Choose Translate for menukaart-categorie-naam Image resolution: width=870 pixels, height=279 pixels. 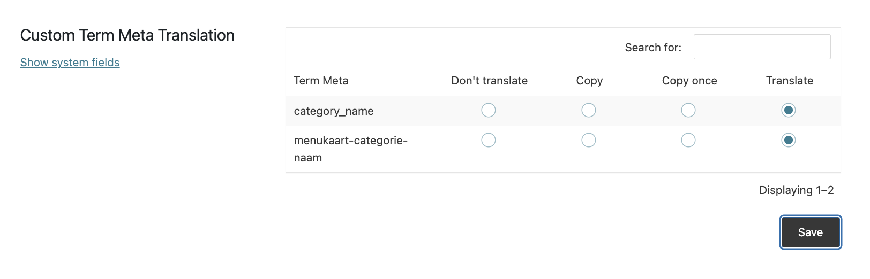pyautogui.click(x=789, y=140)
